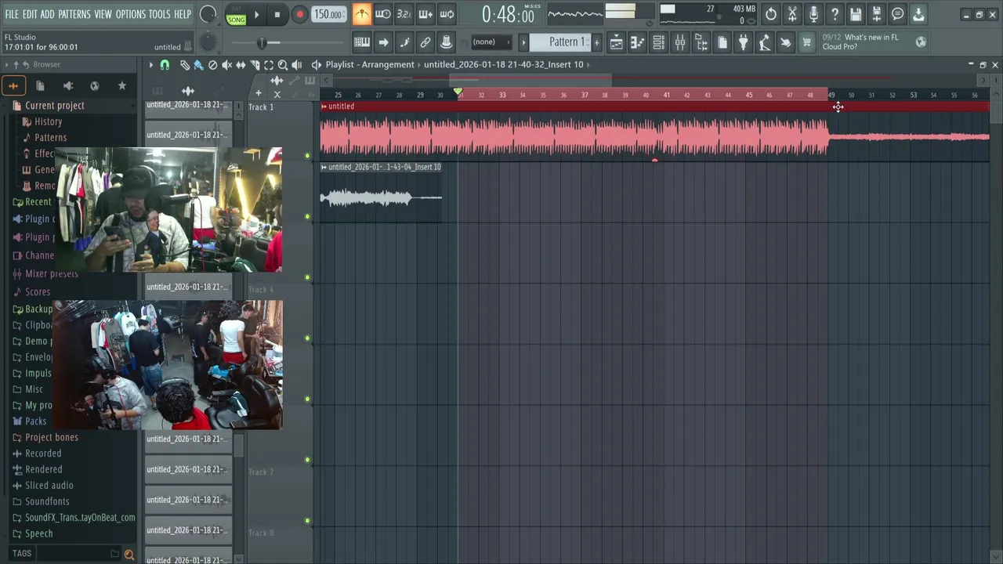The image size is (1003, 564).
Task: Select the playlist delete tool
Action: click(x=212, y=65)
